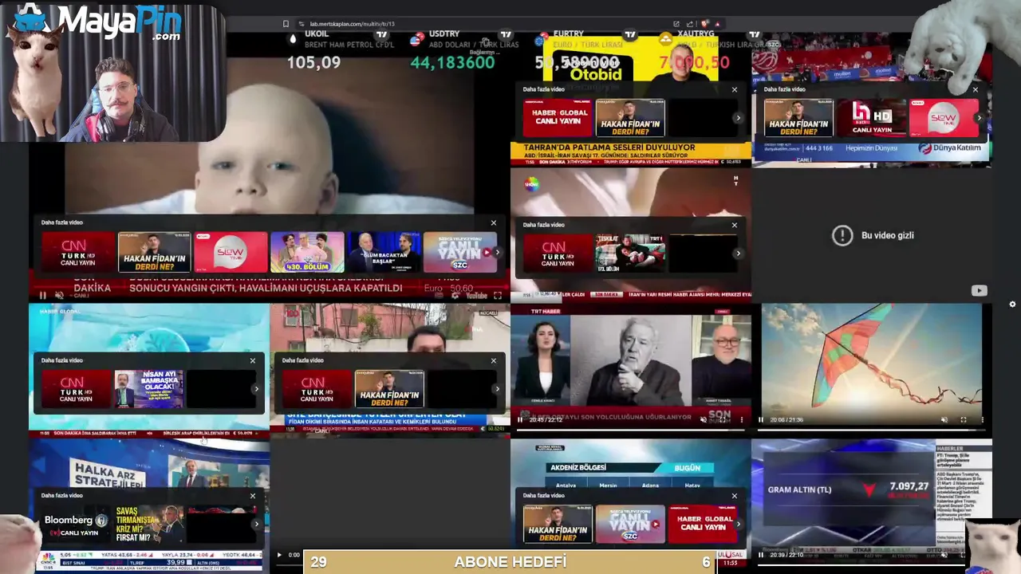Show more suggestions on the volleyball video

979,118
